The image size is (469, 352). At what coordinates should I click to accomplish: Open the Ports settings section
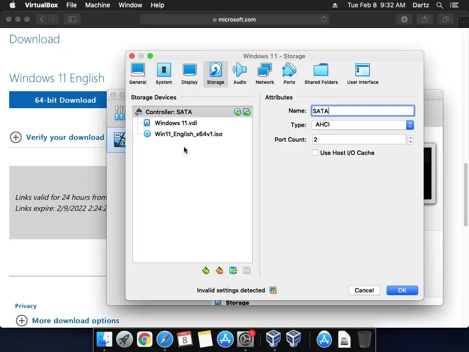[289, 74]
